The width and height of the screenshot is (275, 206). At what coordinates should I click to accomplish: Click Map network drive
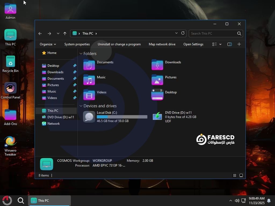162,44
